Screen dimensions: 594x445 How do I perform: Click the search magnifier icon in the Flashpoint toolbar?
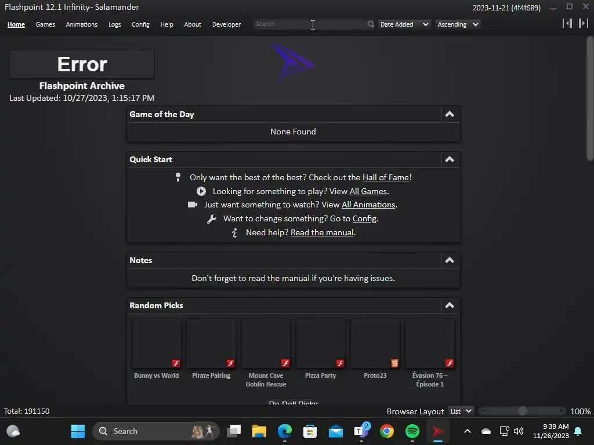(x=371, y=24)
